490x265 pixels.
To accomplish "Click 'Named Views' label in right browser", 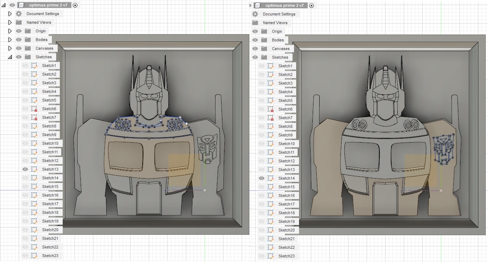I will coord(275,23).
